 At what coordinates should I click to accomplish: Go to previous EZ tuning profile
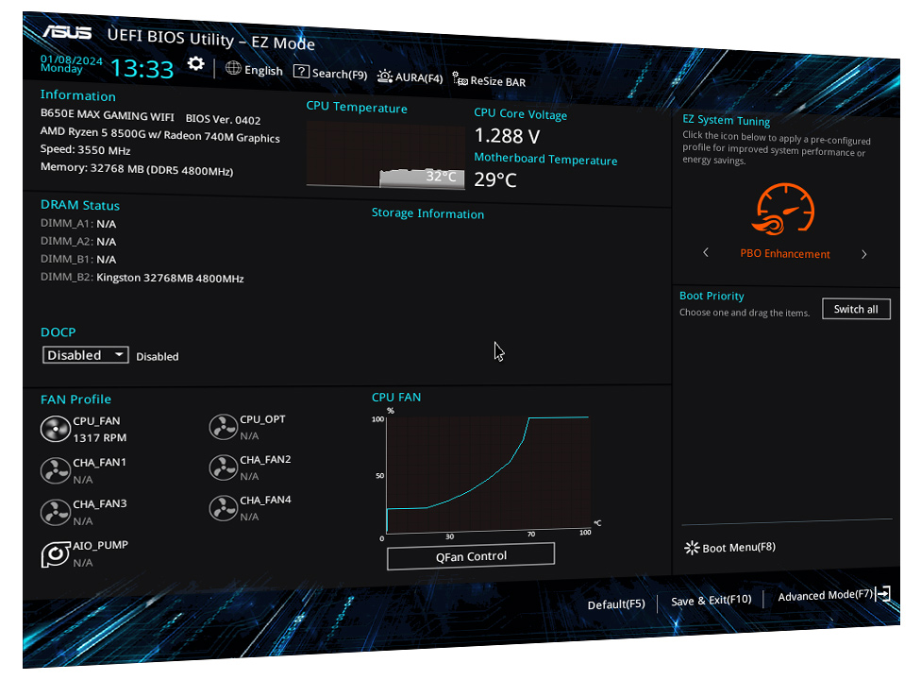(x=706, y=252)
